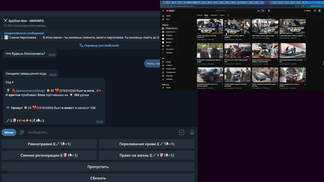Switch to the channel's Плейлисты tab
The image size is (324, 182).
click(x=214, y=15)
